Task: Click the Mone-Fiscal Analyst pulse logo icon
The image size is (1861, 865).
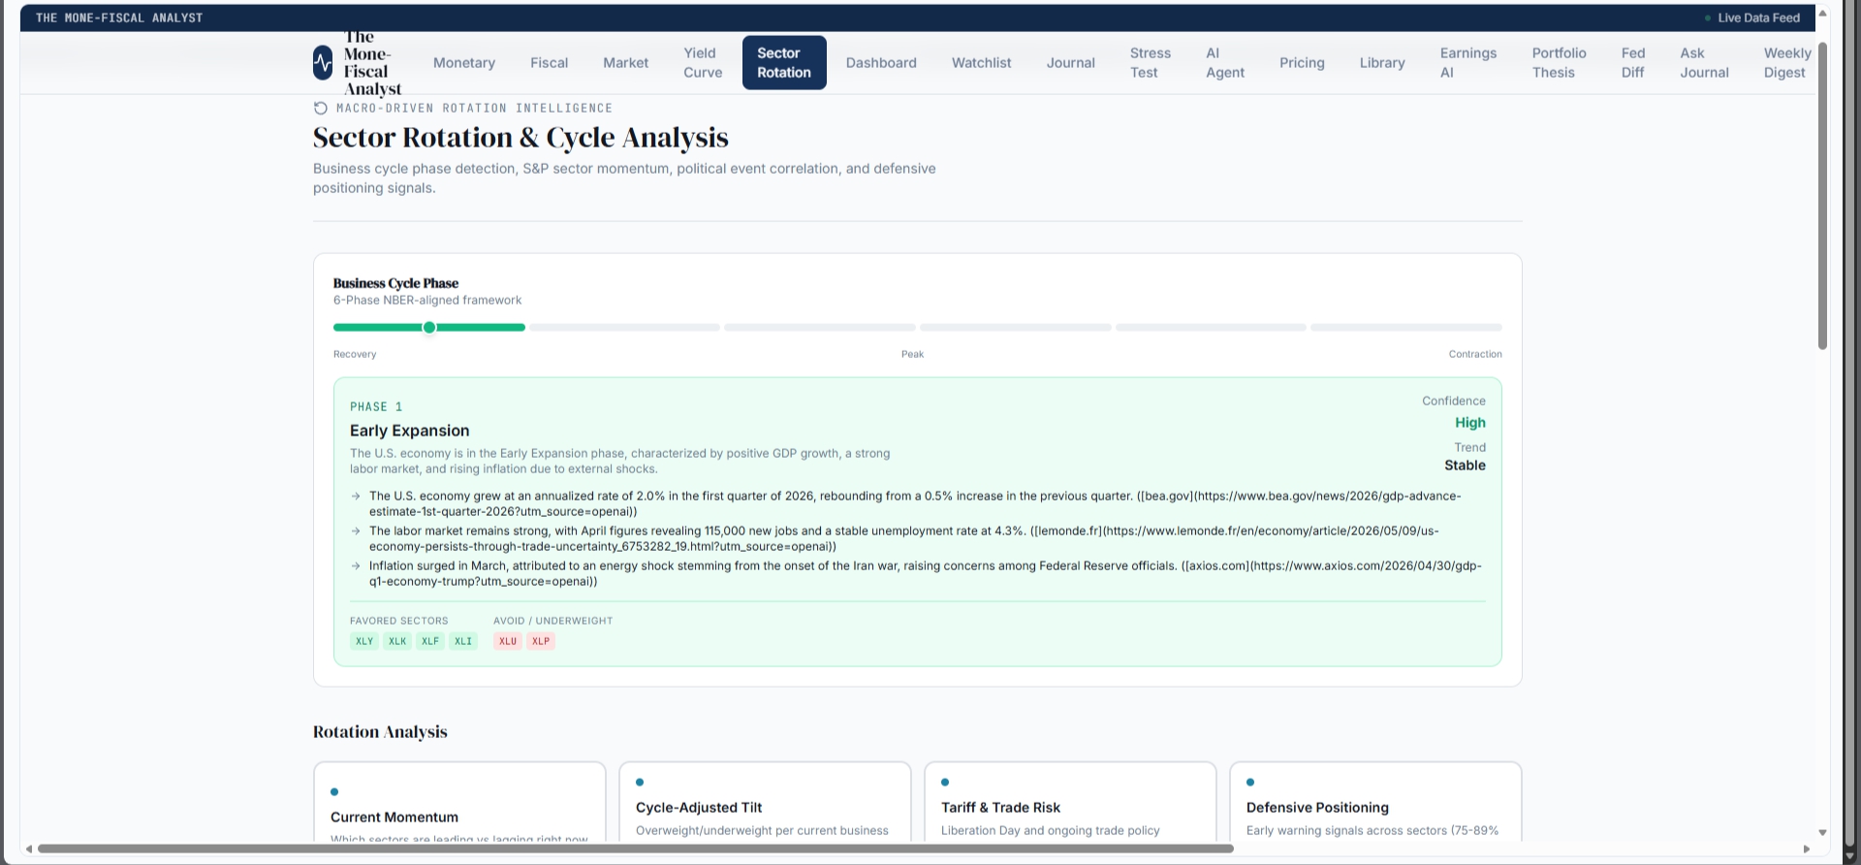Action: pyautogui.click(x=323, y=63)
